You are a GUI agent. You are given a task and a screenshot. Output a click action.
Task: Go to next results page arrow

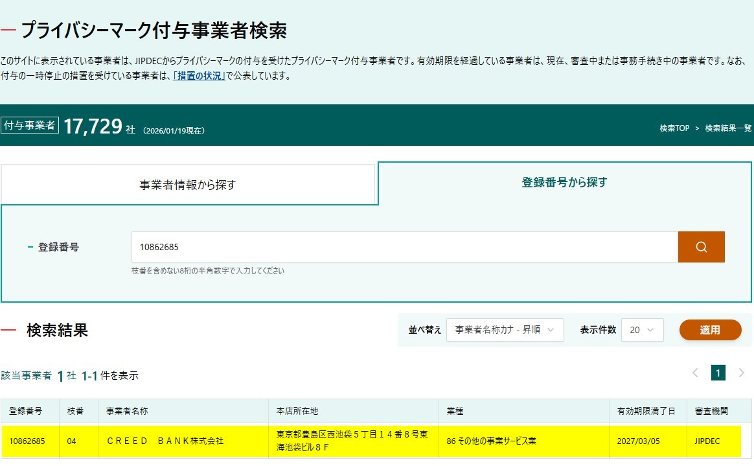tap(741, 373)
